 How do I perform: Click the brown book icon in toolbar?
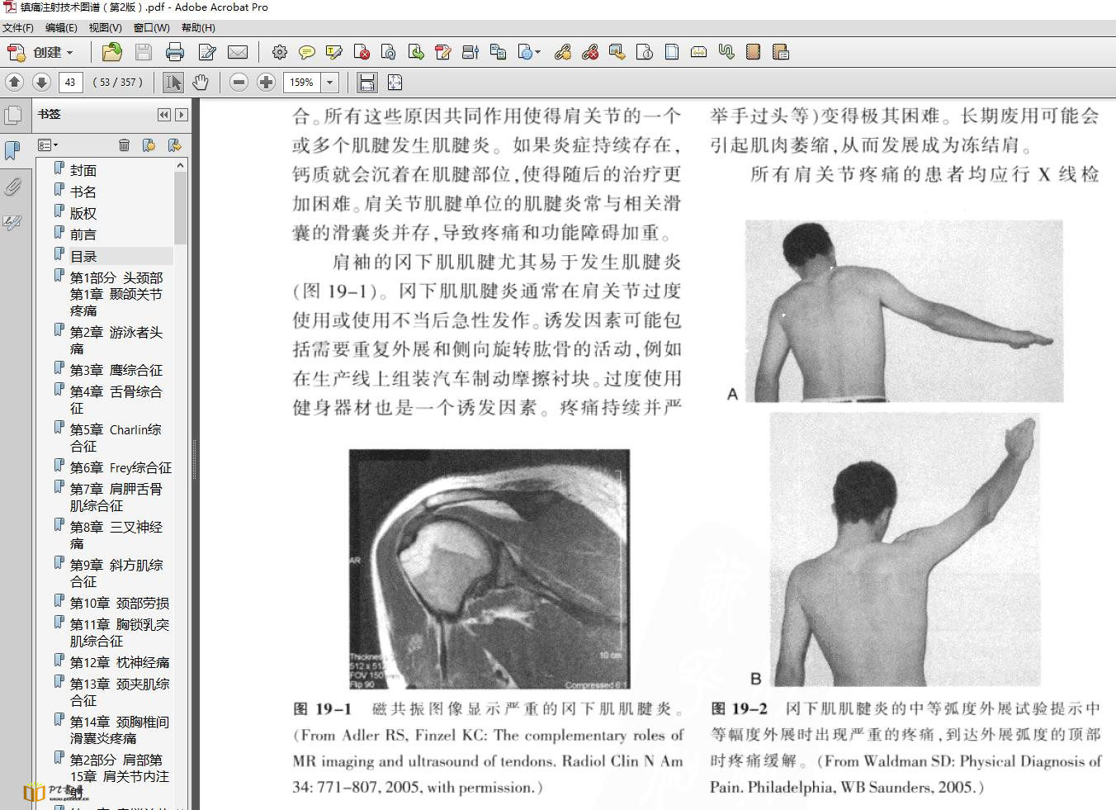coord(753,53)
